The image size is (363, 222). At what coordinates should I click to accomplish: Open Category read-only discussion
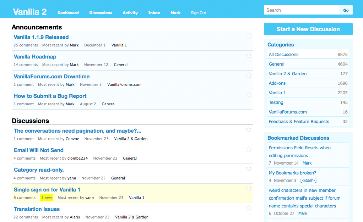point(39,170)
